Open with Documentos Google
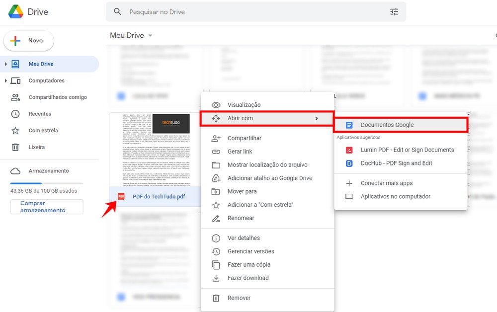Screen dimensions: 497x312 click(x=401, y=125)
